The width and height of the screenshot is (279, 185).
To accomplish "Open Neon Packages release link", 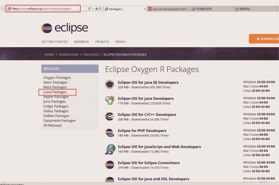I will (55, 82).
